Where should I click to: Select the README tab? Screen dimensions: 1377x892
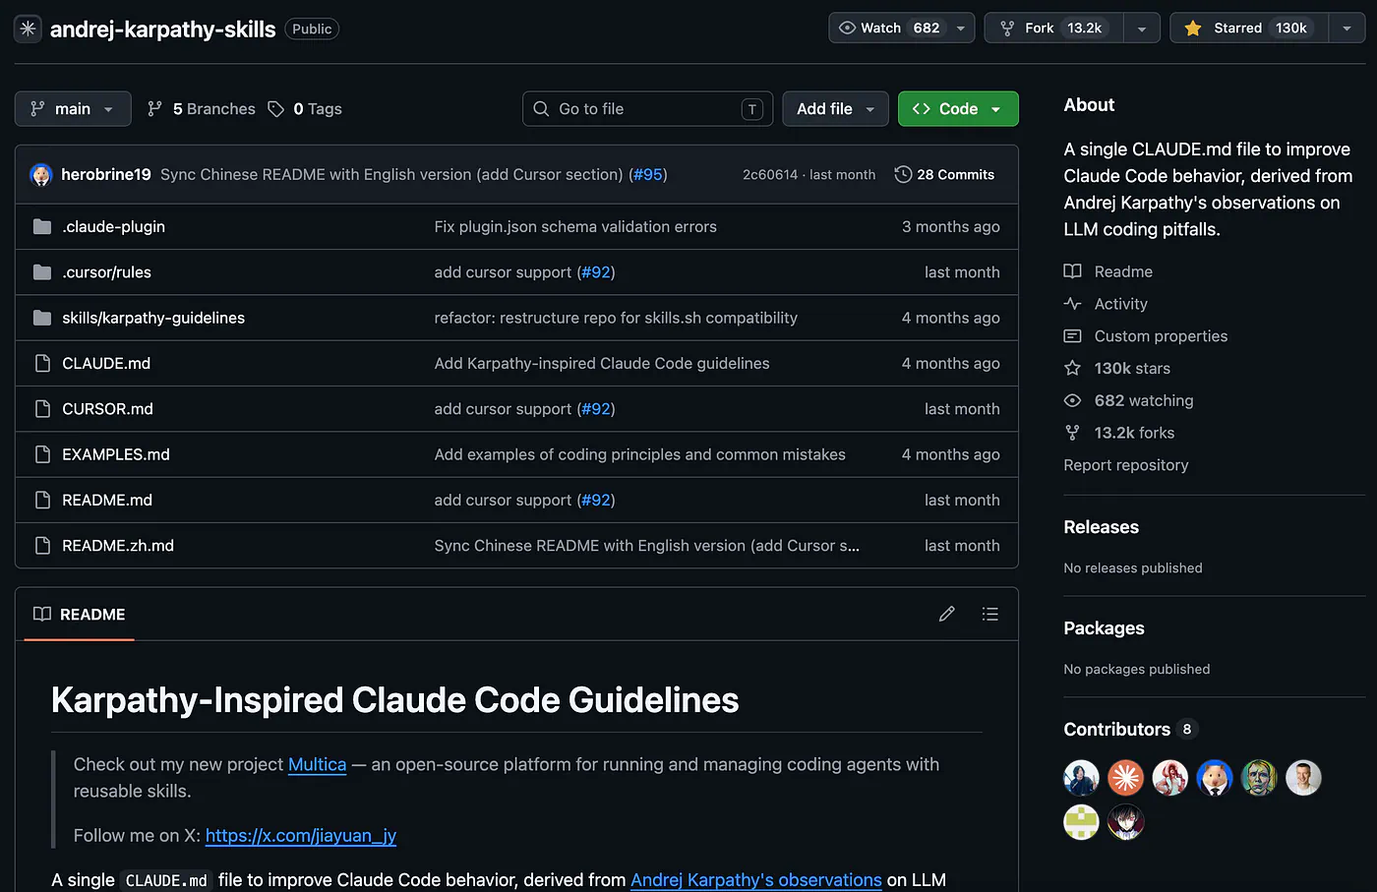click(80, 615)
